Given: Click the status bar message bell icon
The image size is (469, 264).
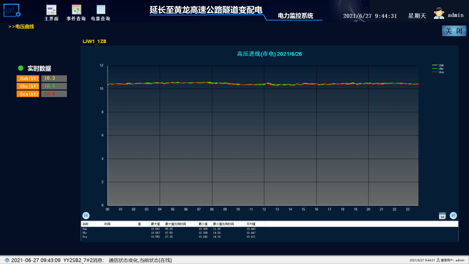Looking at the screenshot, I should (7, 260).
